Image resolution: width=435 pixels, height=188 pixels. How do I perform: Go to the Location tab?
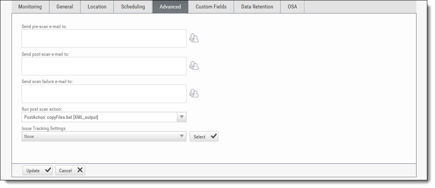coord(97,7)
